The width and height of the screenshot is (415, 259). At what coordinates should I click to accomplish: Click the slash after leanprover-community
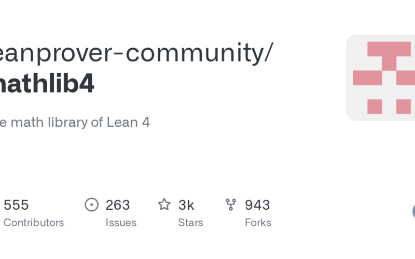pyautogui.click(x=267, y=52)
